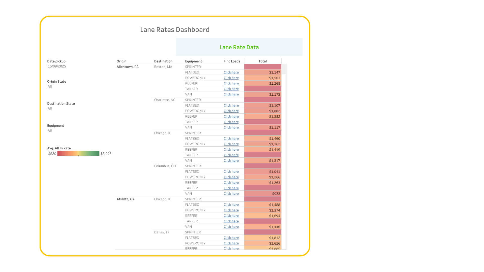The height and width of the screenshot is (272, 484).
Task: Click Find Loads link for Allentown-Boston FLATBED
Action: click(231, 72)
